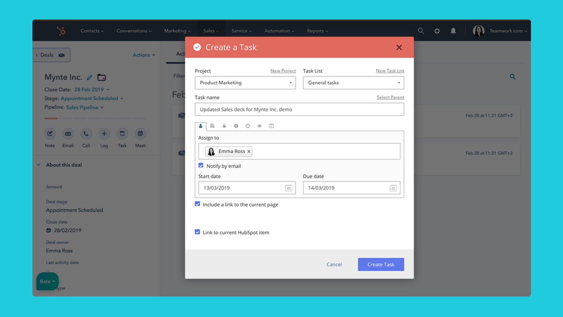Viewport: 563px width, 317px height.
Task: Uncheck Link to current HubSpot item
Action: tap(197, 232)
